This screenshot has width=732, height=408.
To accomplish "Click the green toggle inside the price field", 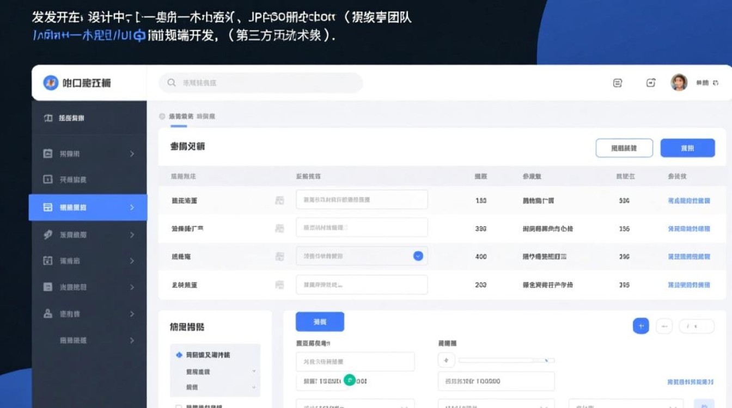I will (350, 380).
